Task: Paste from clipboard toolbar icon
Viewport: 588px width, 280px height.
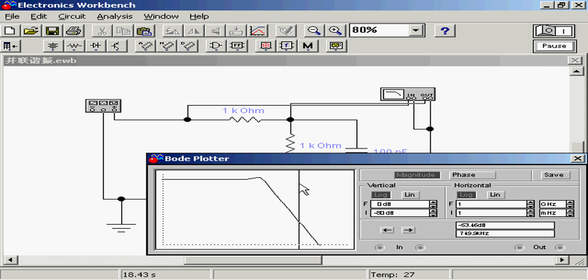Action: [143, 30]
